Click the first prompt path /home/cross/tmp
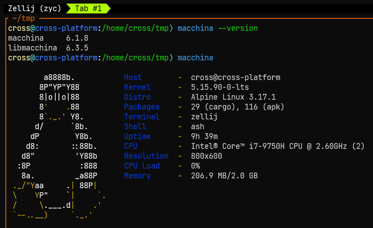Image resolution: width=373 pixels, height=228 pixels. point(135,28)
